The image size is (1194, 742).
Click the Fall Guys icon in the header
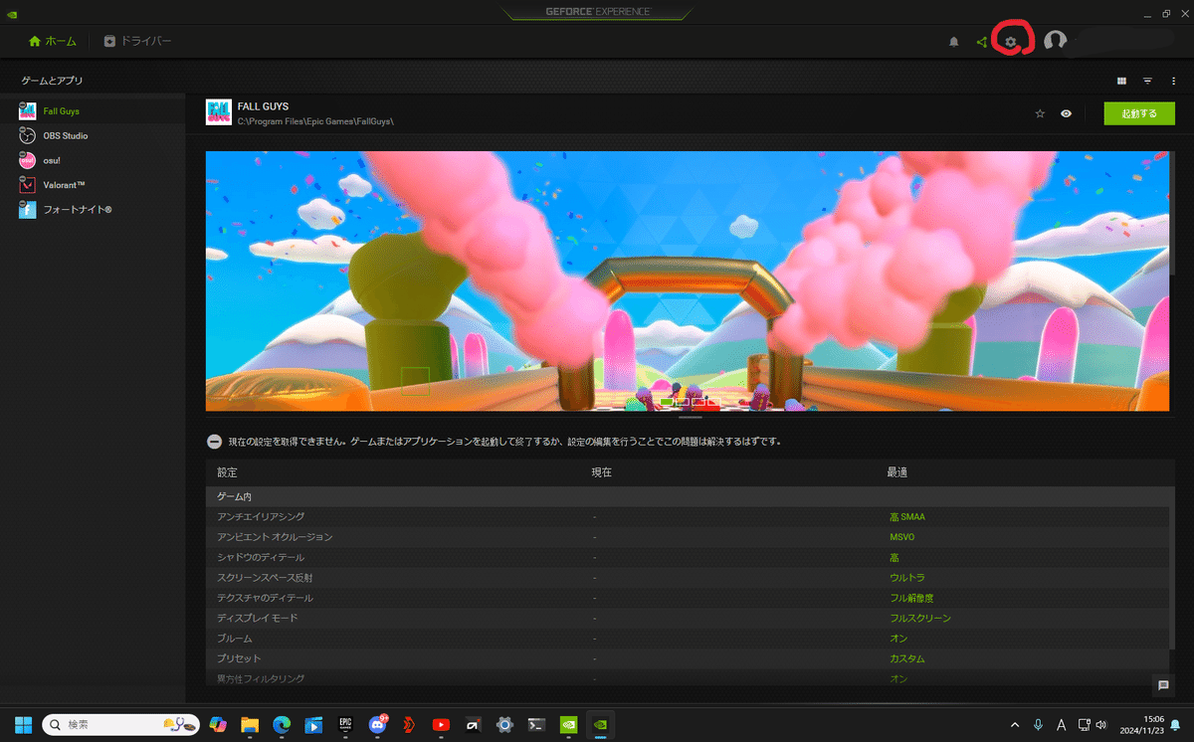218,112
